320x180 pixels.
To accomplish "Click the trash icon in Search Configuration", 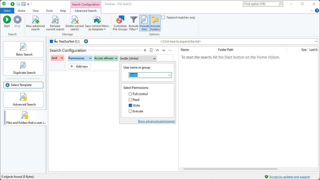I will pyautogui.click(x=151, y=50).
